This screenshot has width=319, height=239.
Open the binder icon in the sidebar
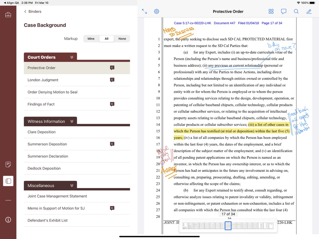pyautogui.click(x=8, y=181)
